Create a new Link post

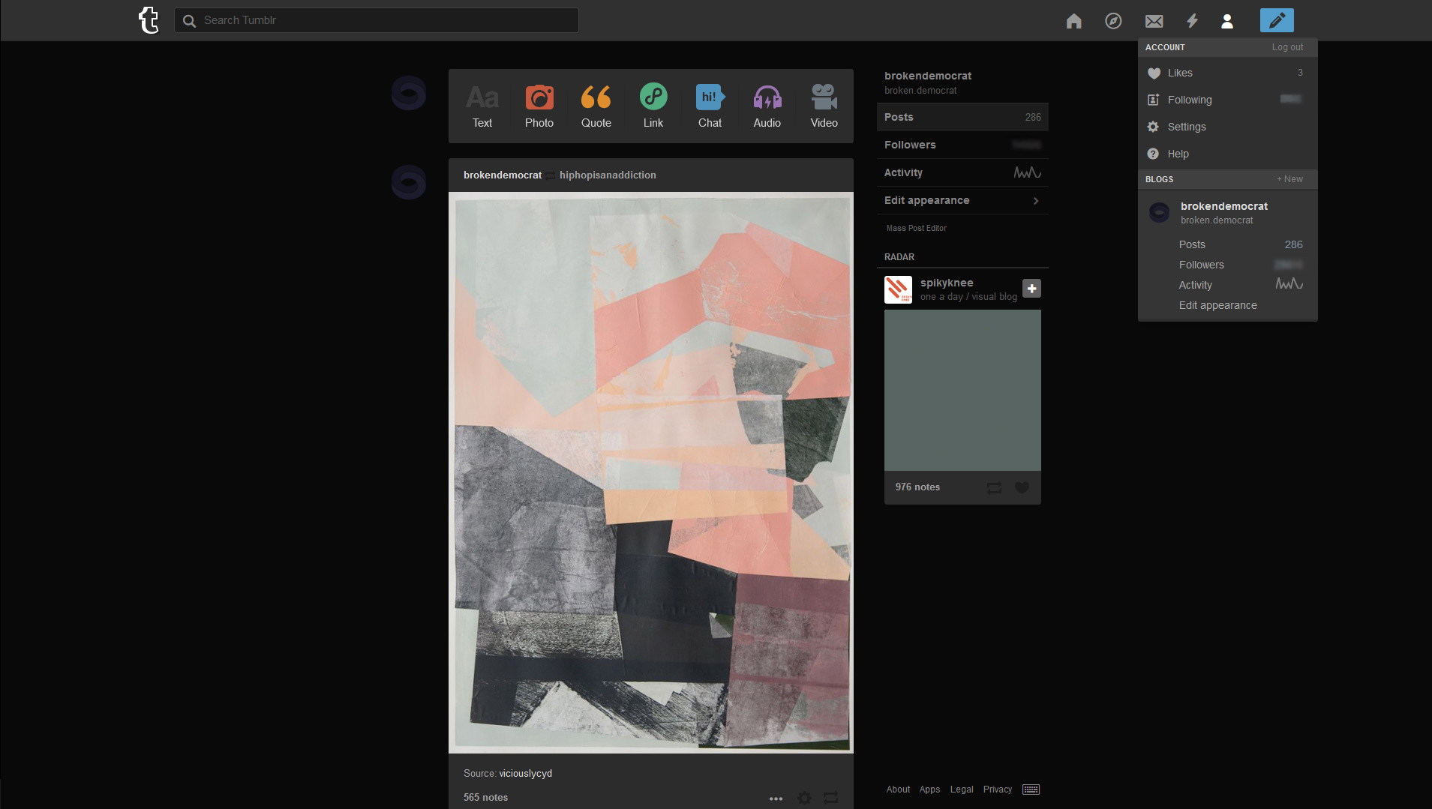tap(653, 106)
